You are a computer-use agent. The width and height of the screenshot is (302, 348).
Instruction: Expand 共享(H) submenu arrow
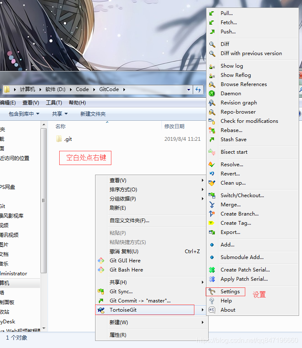[202, 282]
